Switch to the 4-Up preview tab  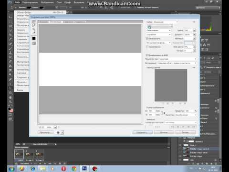[x=80, y=21]
